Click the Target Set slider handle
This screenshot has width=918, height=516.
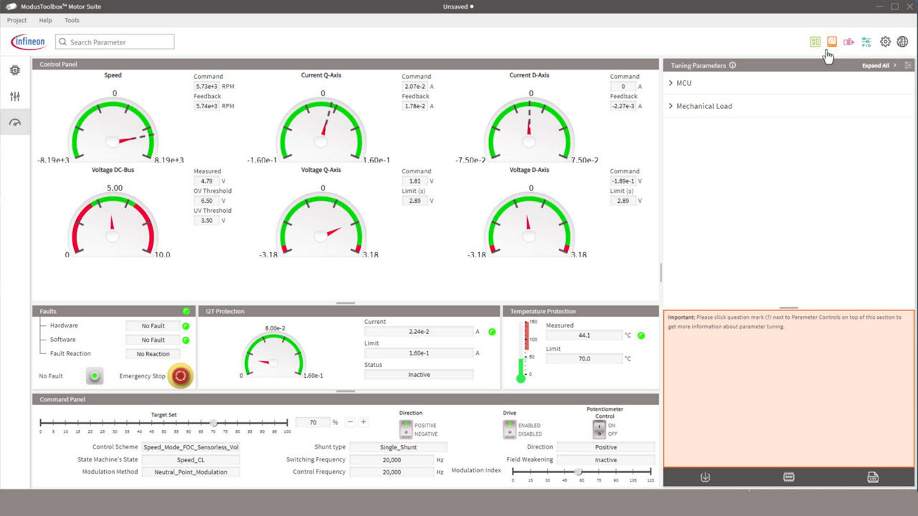(x=213, y=423)
